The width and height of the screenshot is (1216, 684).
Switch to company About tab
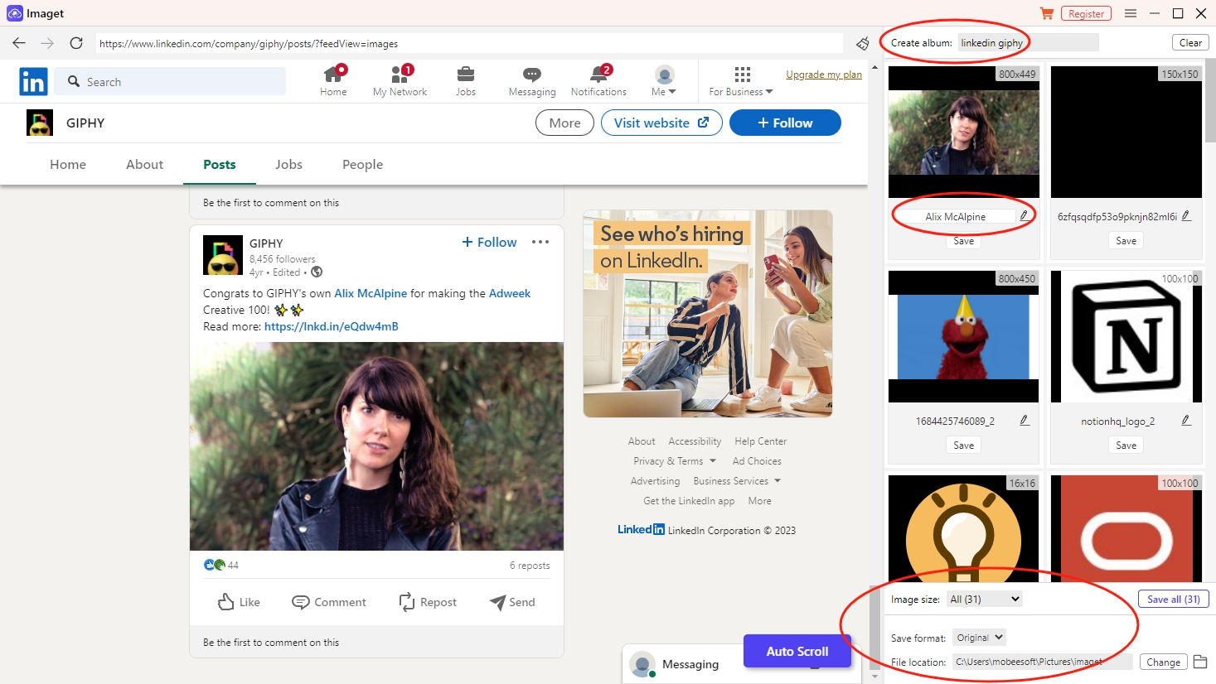144,164
